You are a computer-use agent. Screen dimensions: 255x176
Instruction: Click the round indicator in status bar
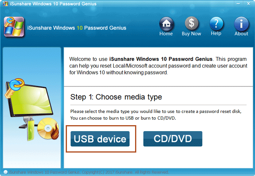pyautogui.click(x=6, y=172)
